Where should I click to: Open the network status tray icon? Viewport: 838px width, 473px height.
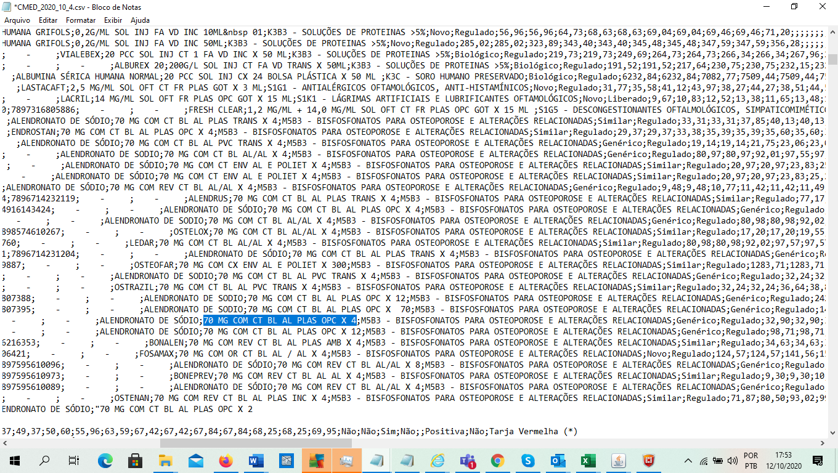[x=704, y=460]
